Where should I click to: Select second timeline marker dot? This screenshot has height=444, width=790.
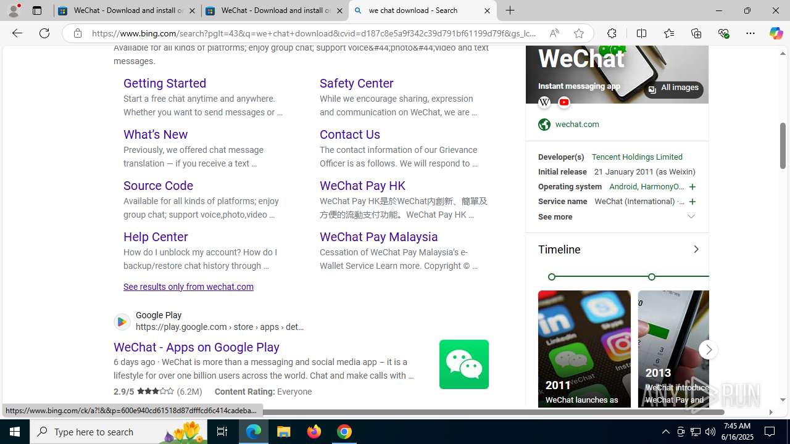pos(652,277)
